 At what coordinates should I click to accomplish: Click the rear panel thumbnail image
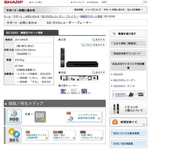click(x=79, y=78)
